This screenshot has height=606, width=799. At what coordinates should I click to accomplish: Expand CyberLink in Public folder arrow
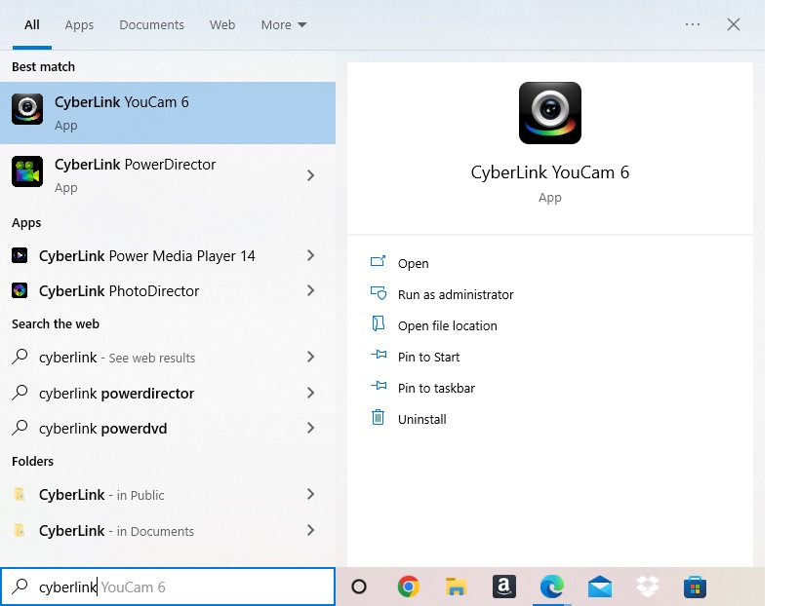[310, 494]
